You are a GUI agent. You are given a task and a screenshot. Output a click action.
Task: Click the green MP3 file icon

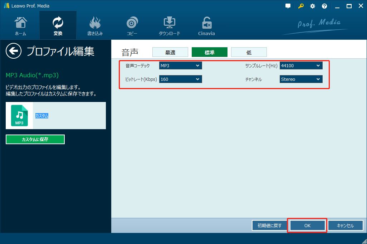tap(19, 116)
